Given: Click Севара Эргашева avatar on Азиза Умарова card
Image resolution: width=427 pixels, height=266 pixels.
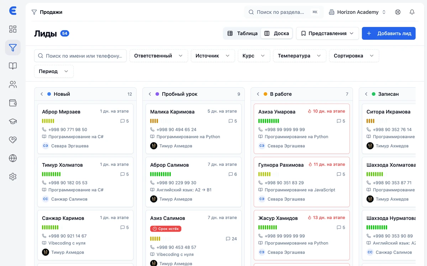Looking at the screenshot, I should coord(262,146).
